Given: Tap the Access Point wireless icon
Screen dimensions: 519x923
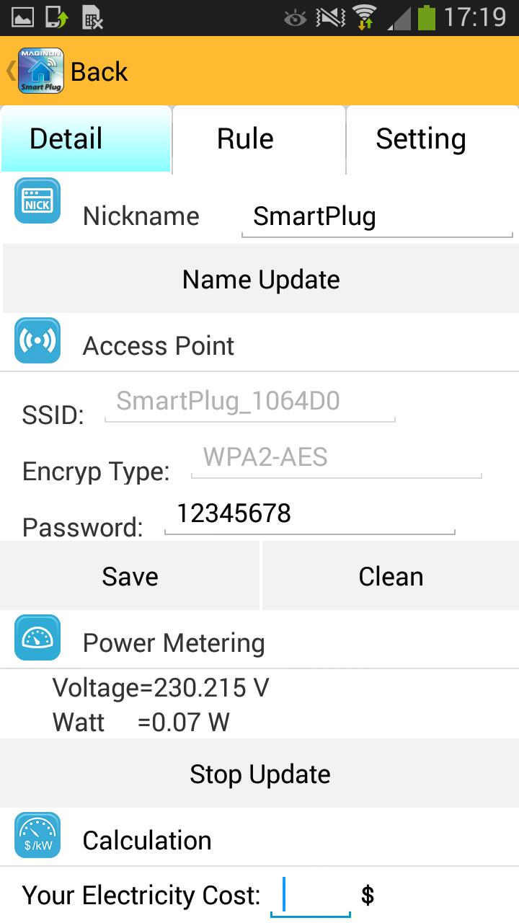Looking at the screenshot, I should click(37, 340).
